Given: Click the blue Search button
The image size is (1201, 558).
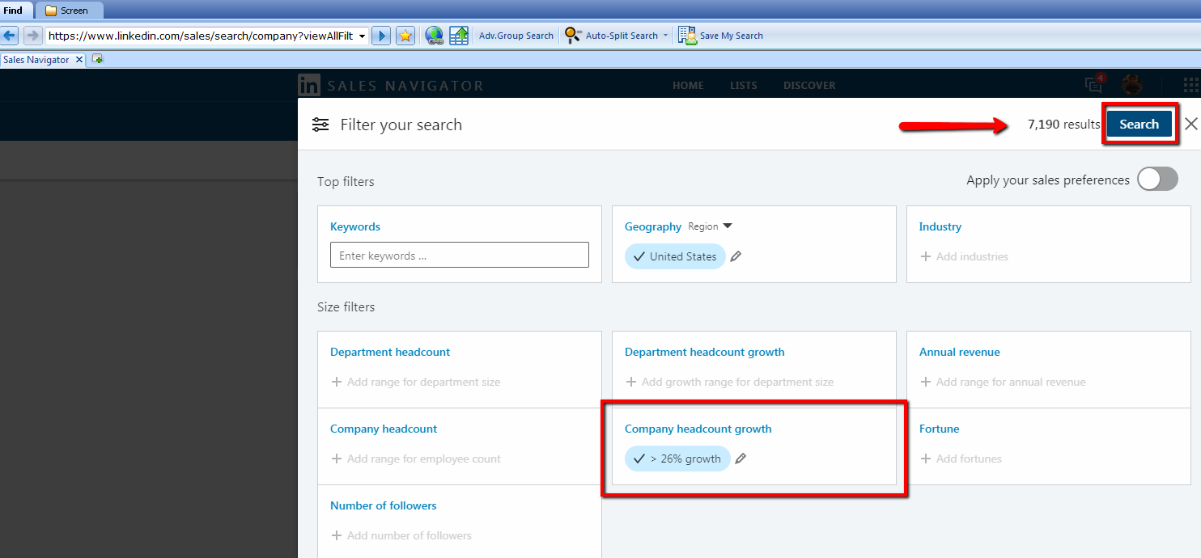Looking at the screenshot, I should 1139,124.
